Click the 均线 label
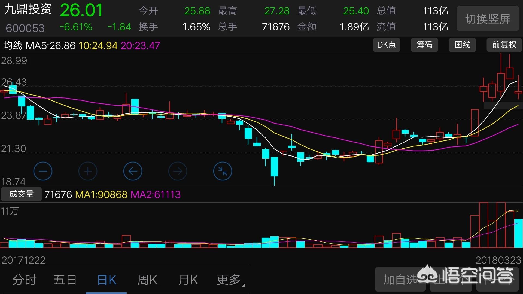The height and width of the screenshot is (294, 523). [13, 45]
